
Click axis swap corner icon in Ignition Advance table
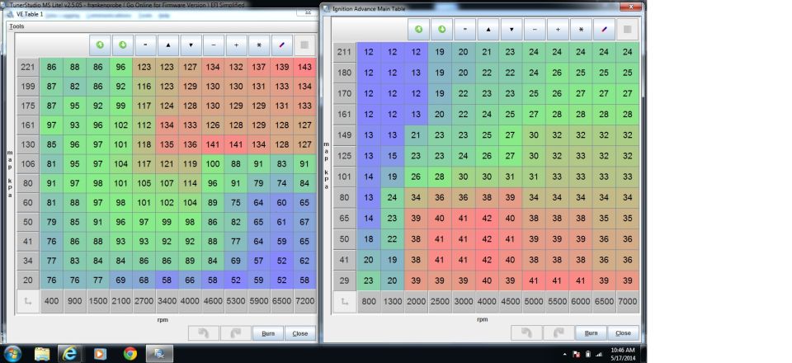tap(345, 301)
